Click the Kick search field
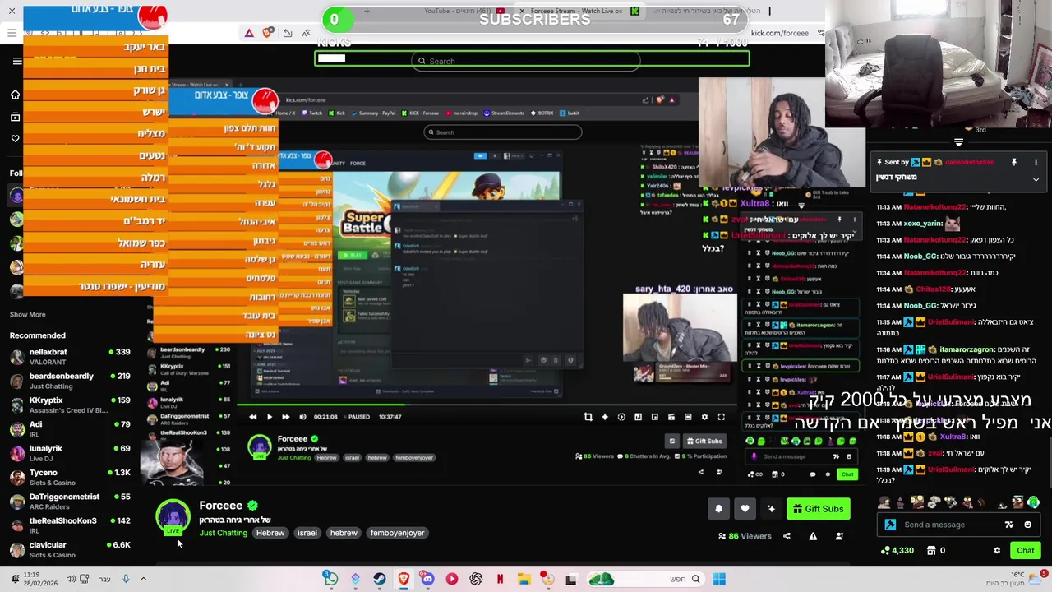Image resolution: width=1052 pixels, height=592 pixels. [x=526, y=61]
